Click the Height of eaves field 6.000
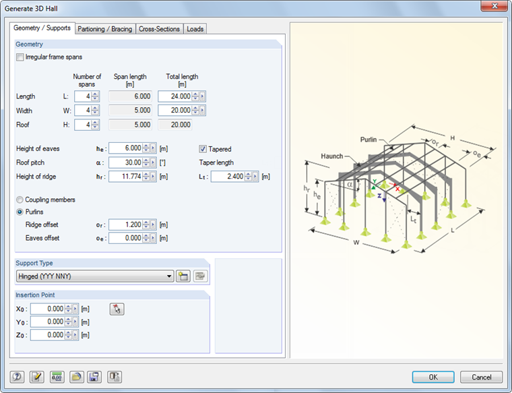Screen dimensions: 512x393 click(126, 148)
